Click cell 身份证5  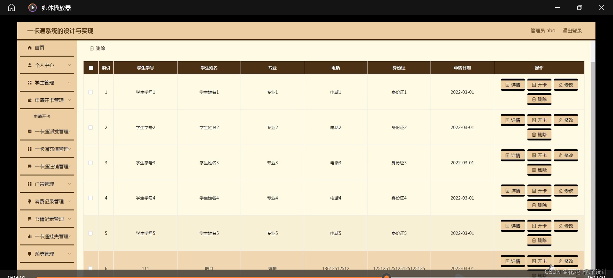pos(399,233)
